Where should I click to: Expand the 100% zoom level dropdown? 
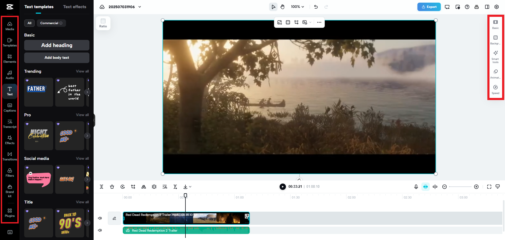click(297, 7)
